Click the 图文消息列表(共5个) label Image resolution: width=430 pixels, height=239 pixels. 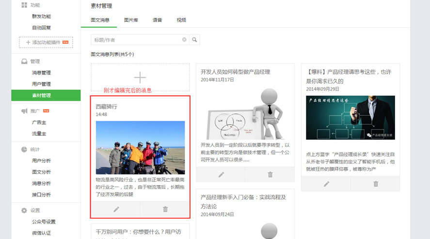pos(112,54)
